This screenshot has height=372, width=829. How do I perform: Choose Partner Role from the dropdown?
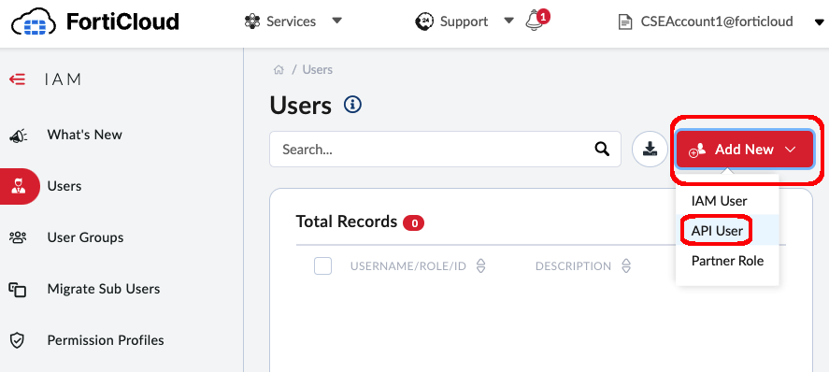[x=727, y=261]
